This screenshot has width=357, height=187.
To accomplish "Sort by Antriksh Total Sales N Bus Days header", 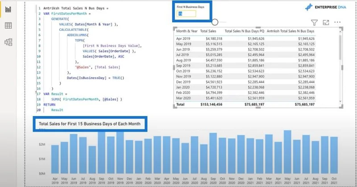I will (x=291, y=31).
